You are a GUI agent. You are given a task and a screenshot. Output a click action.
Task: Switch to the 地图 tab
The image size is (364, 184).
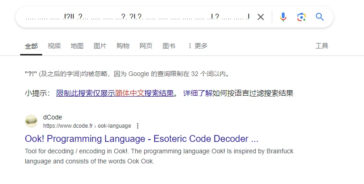tap(77, 46)
